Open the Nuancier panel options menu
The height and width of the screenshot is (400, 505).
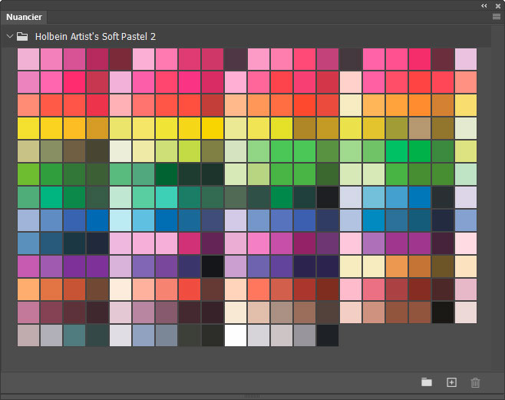(496, 16)
